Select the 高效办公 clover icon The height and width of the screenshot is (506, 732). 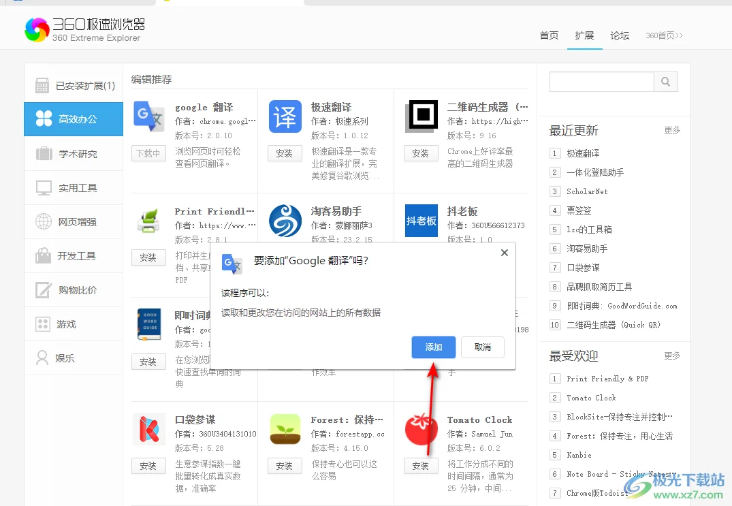click(x=44, y=118)
